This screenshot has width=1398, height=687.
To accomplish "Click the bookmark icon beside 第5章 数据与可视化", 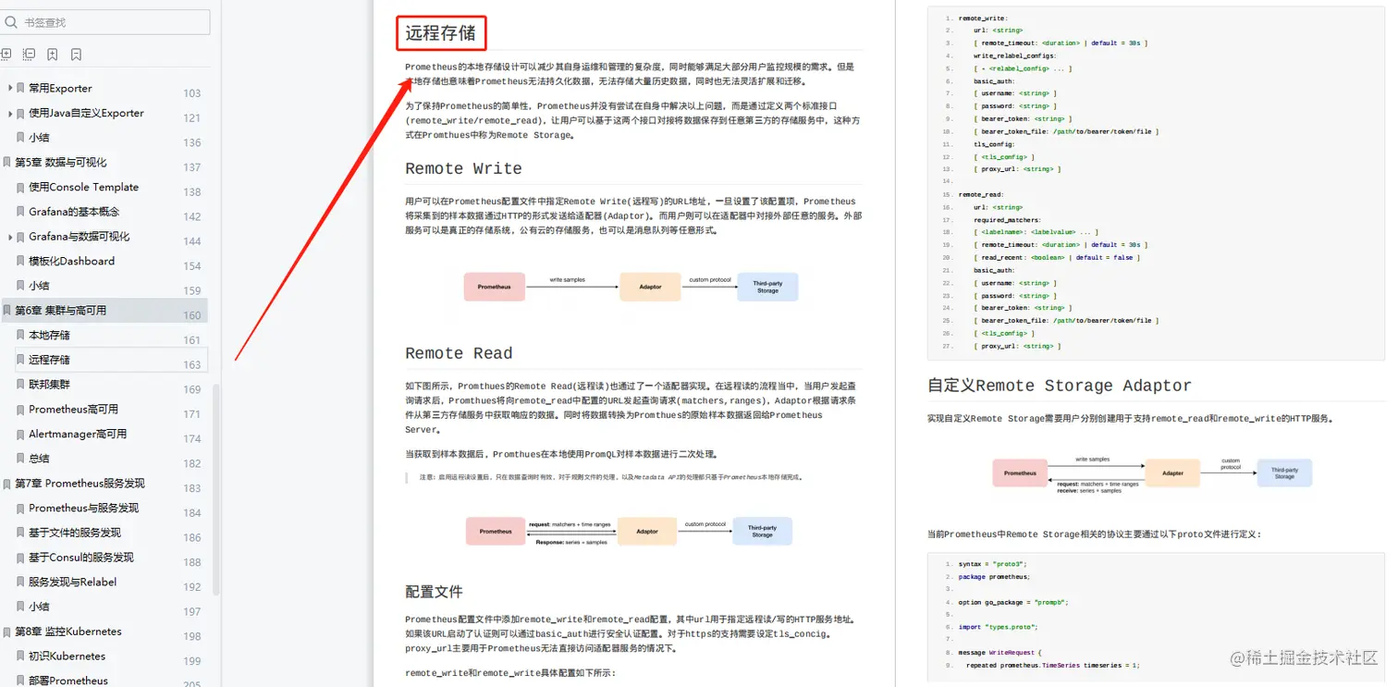I will [6, 162].
